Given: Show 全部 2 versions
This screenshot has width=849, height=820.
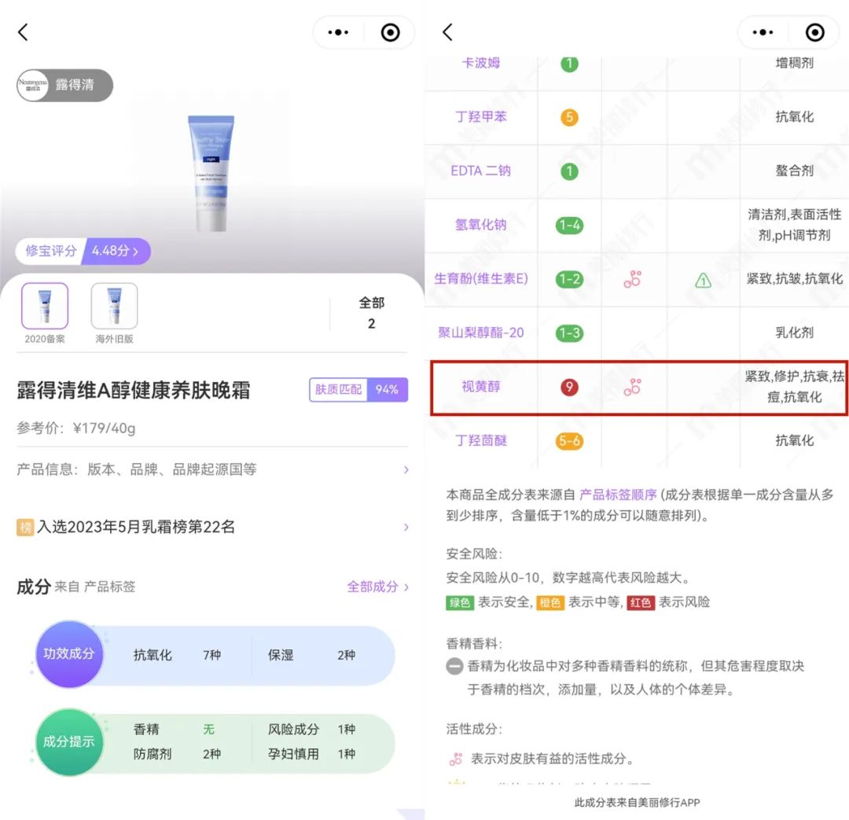Looking at the screenshot, I should (x=371, y=313).
